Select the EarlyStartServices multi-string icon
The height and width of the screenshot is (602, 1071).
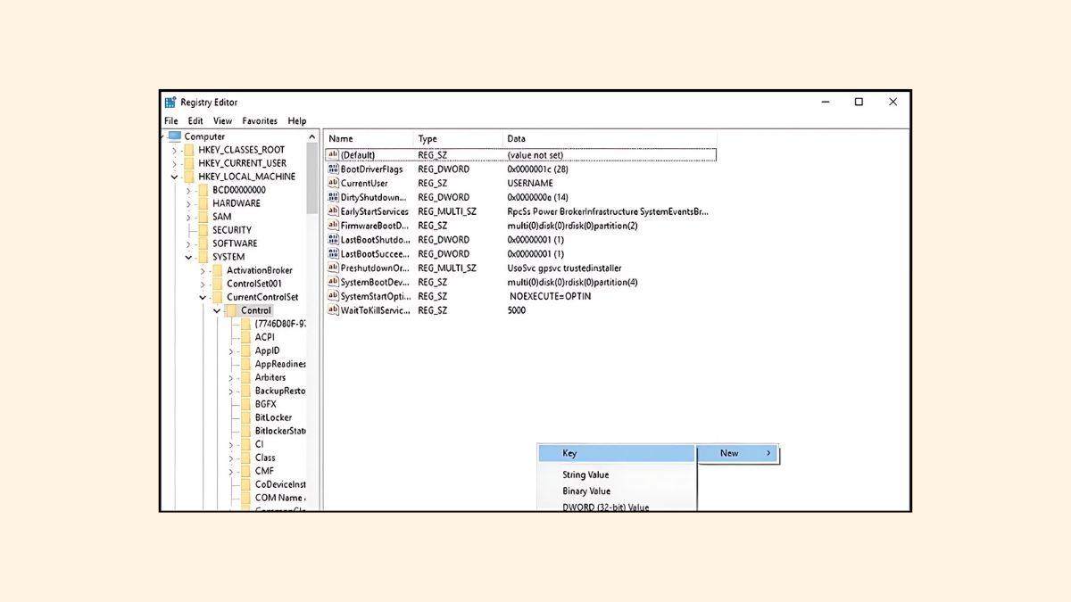tap(333, 211)
